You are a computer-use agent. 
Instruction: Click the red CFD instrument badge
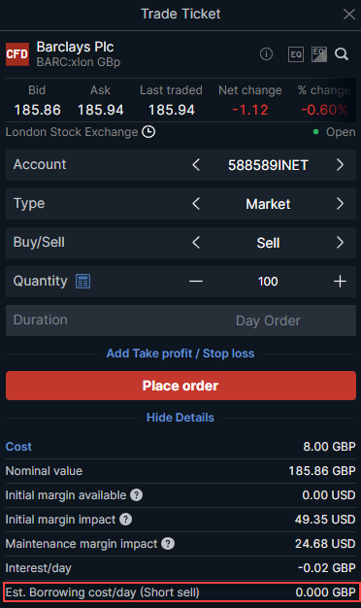tap(17, 54)
